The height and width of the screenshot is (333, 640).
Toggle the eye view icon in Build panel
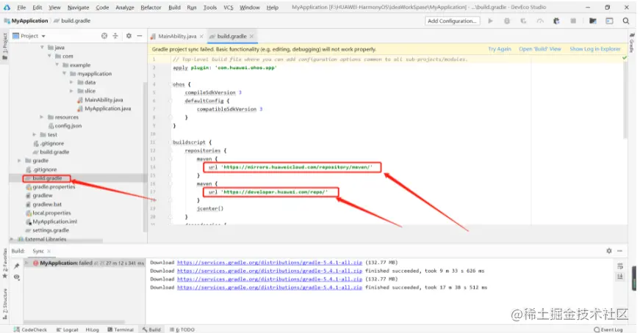pos(16,277)
